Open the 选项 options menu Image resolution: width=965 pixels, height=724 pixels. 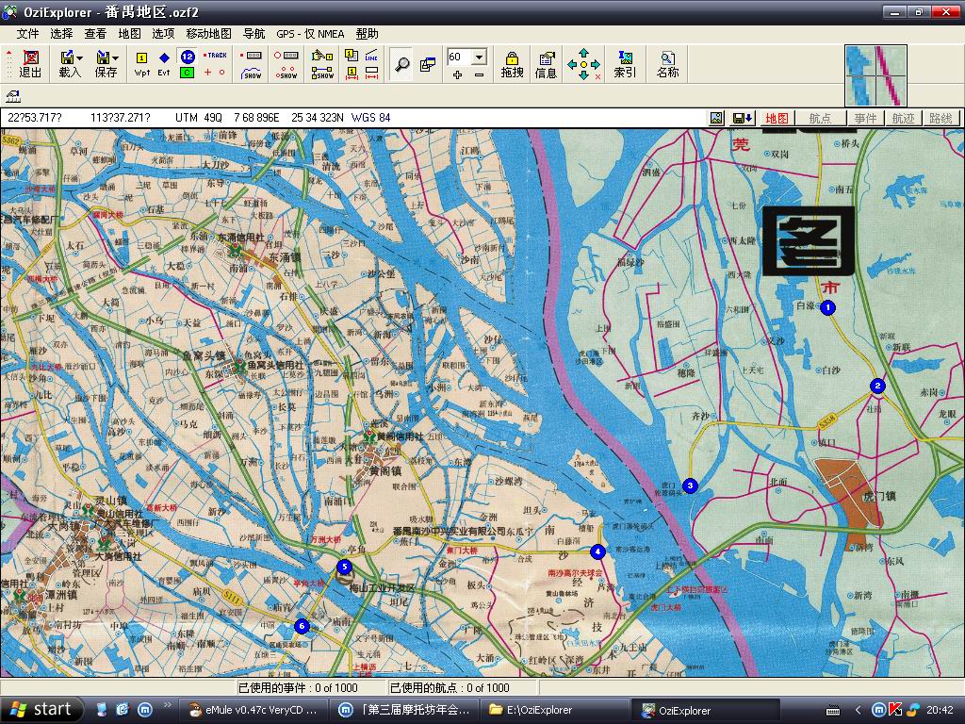[163, 34]
